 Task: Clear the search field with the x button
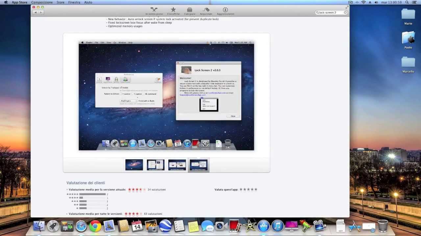(x=345, y=12)
